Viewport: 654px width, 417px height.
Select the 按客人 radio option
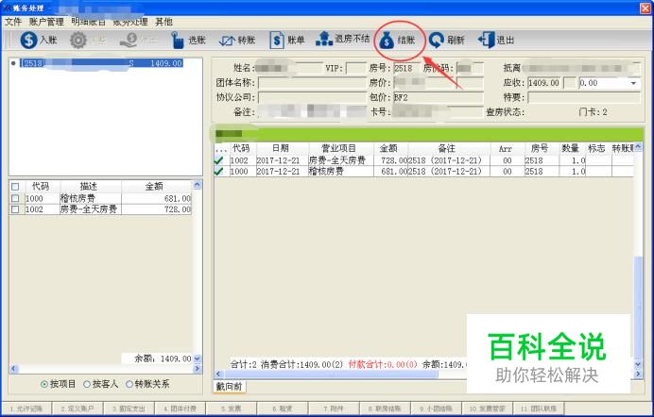coord(87,384)
